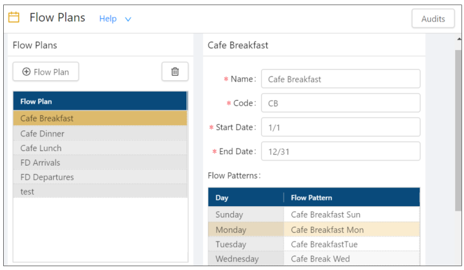This screenshot has width=464, height=270.
Task: Open the Help link
Action: point(108,19)
